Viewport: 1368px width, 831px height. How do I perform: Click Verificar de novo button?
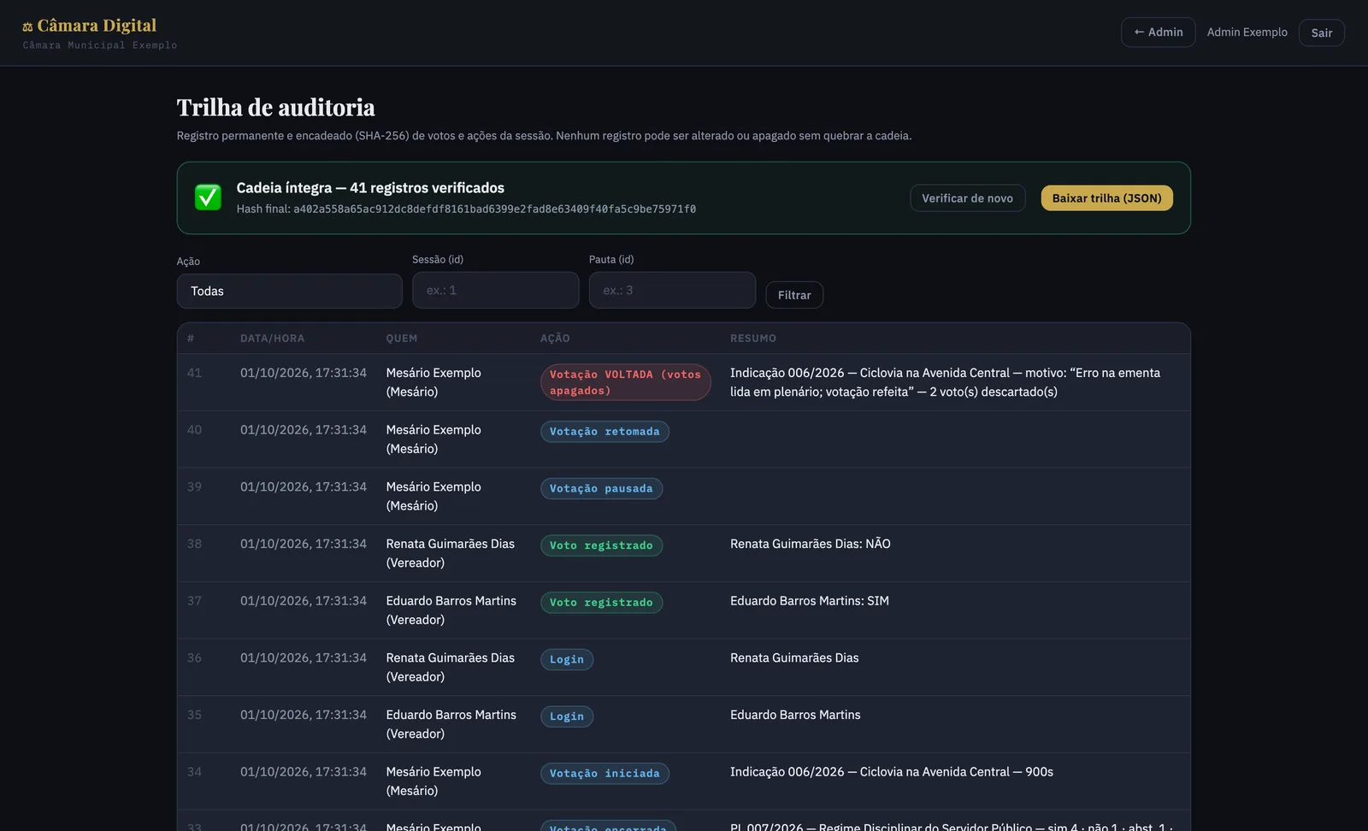click(967, 198)
